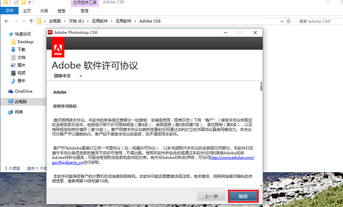Click 此电脑 in the address breadcrumb
The height and width of the screenshot is (207, 343).
55,21
